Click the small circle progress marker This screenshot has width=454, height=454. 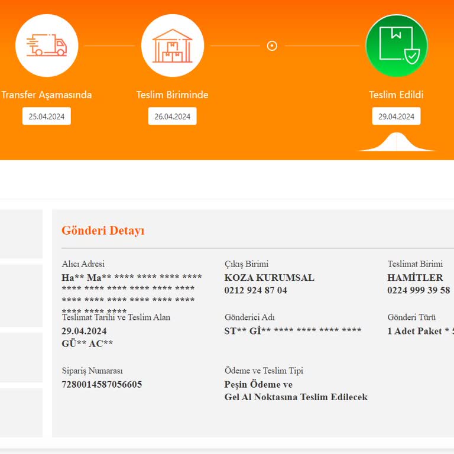pos(272,46)
